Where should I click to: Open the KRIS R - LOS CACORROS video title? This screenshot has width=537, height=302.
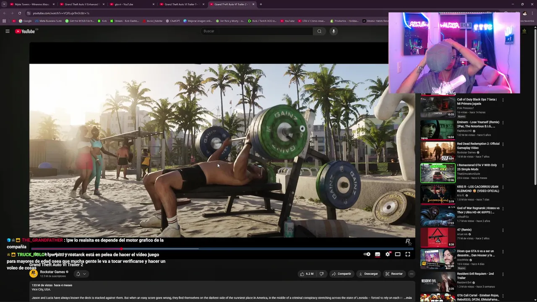click(478, 189)
